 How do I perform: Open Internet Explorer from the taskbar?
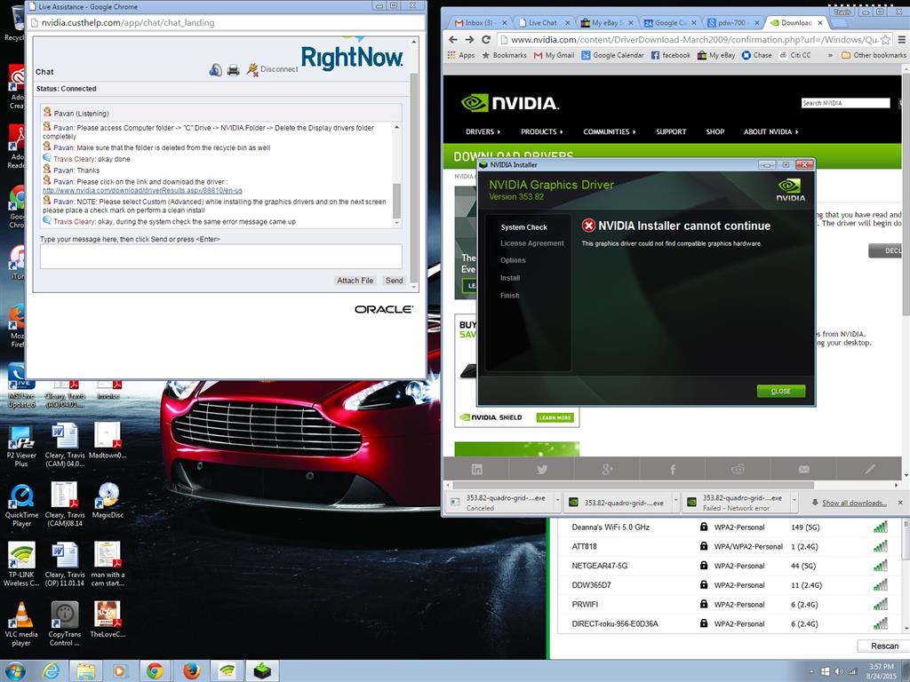pos(52,671)
